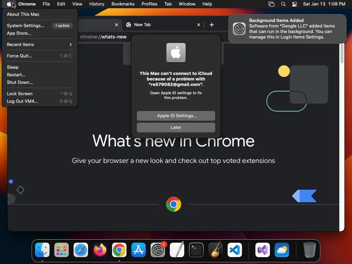352x264 pixels.
Task: Click the Apple logo menu icon
Action: (9, 4)
